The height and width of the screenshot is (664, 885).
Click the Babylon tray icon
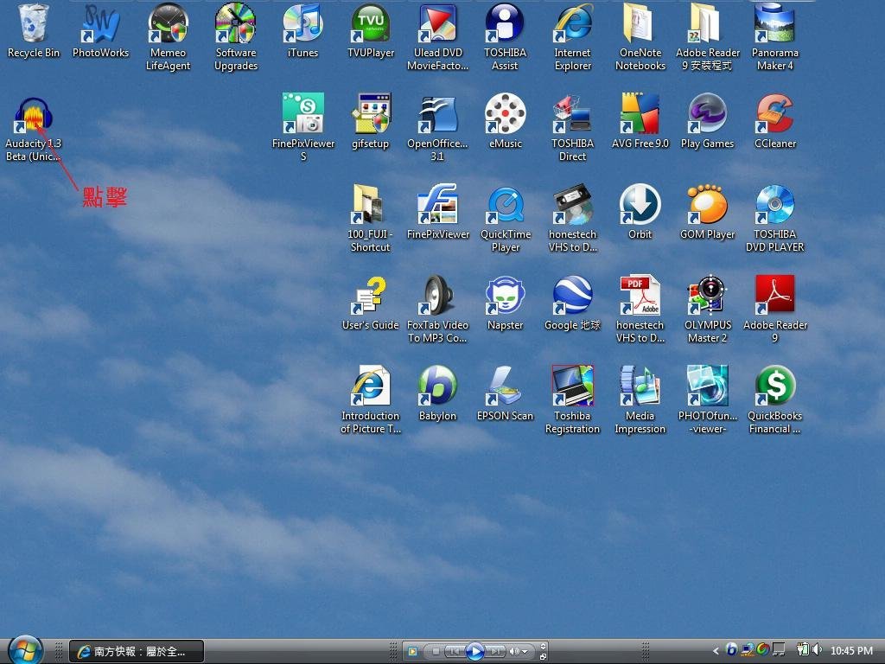click(731, 649)
